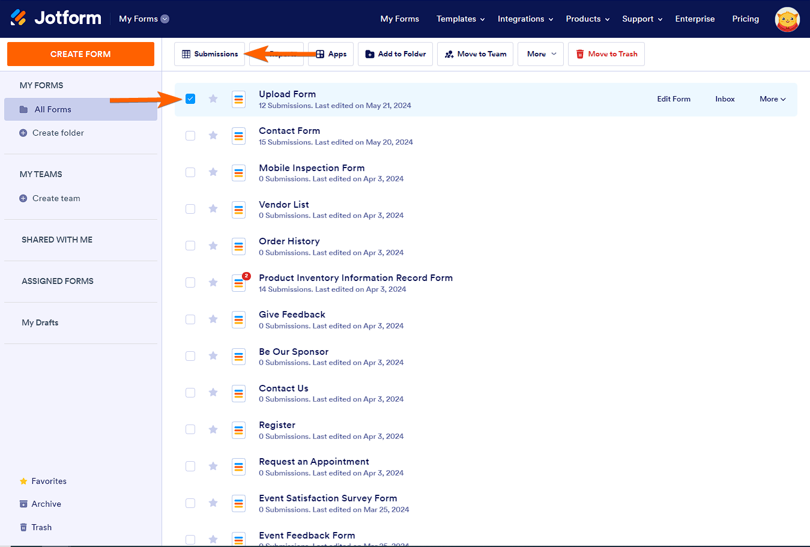Go to the Enterprise page

tap(695, 19)
